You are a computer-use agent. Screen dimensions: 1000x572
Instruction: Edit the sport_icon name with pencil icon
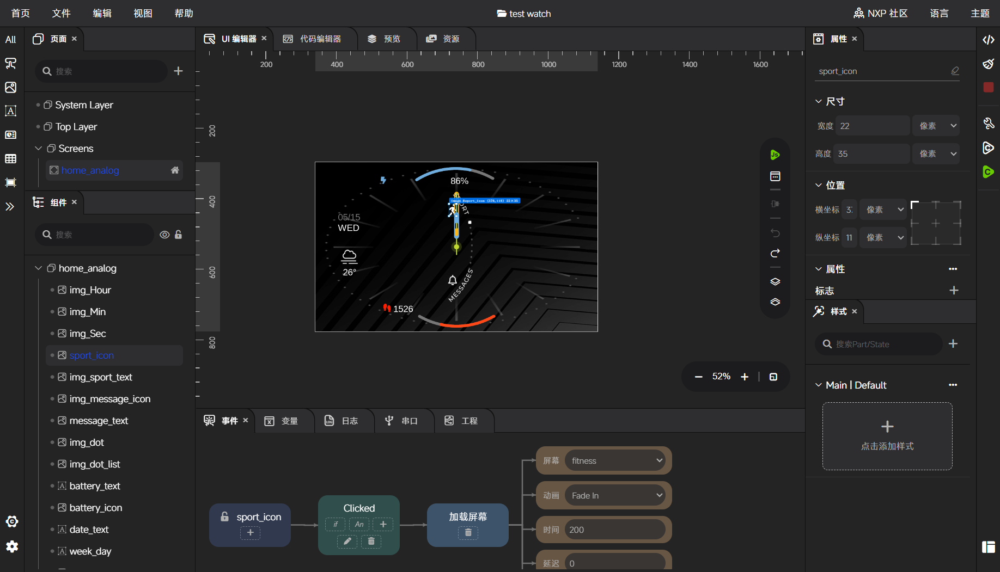click(955, 71)
